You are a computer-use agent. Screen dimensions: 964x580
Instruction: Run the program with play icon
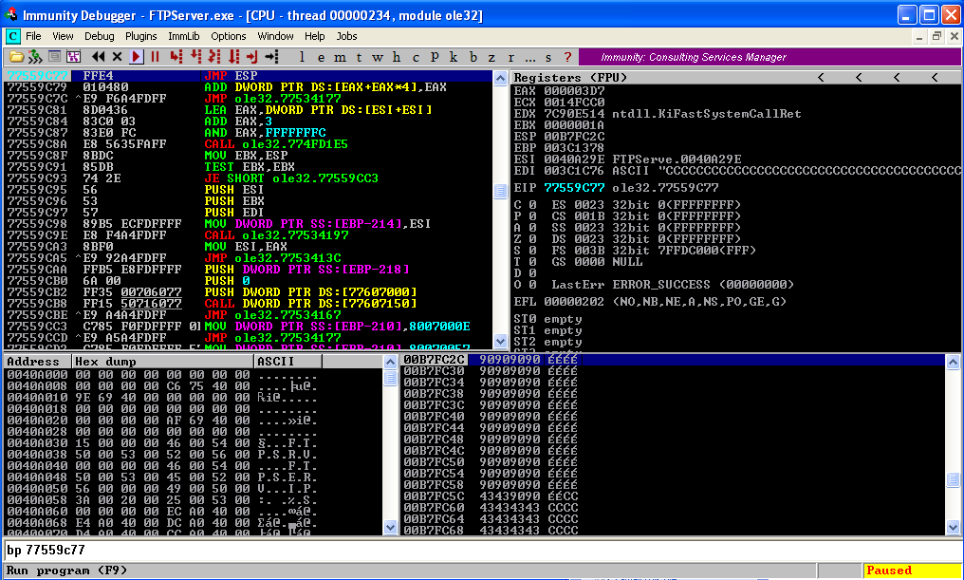tap(137, 57)
